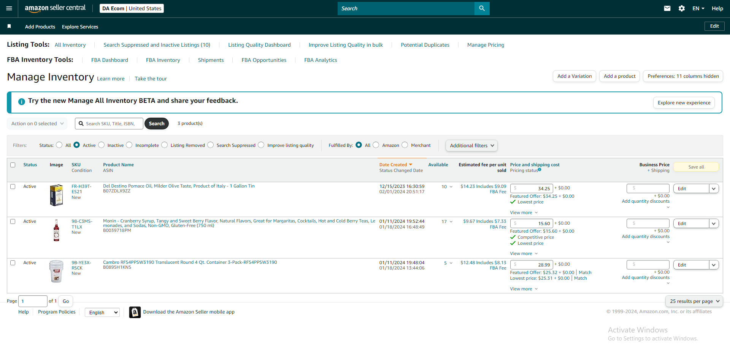Click the black Search button for SKU search

[x=157, y=123]
